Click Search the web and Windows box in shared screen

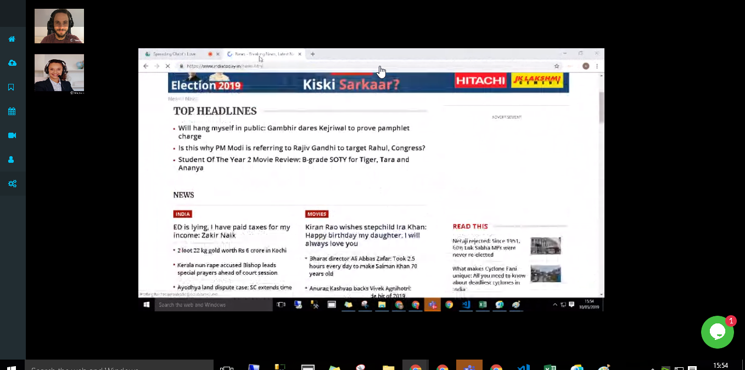tap(214, 305)
